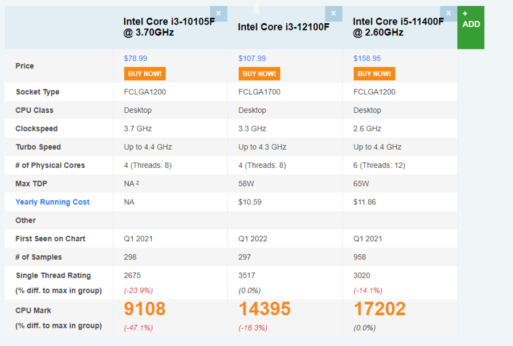The width and height of the screenshot is (513, 346).
Task: Select the 6 (Threads: 12) cores value
Action: click(379, 166)
